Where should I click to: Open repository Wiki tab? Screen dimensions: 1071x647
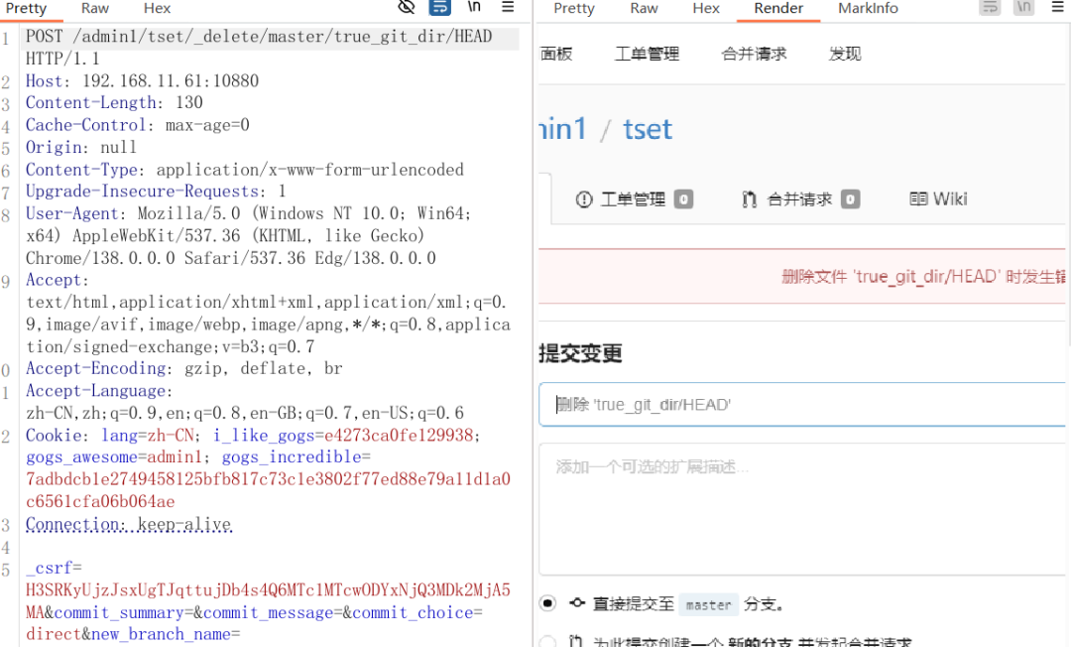pos(938,198)
